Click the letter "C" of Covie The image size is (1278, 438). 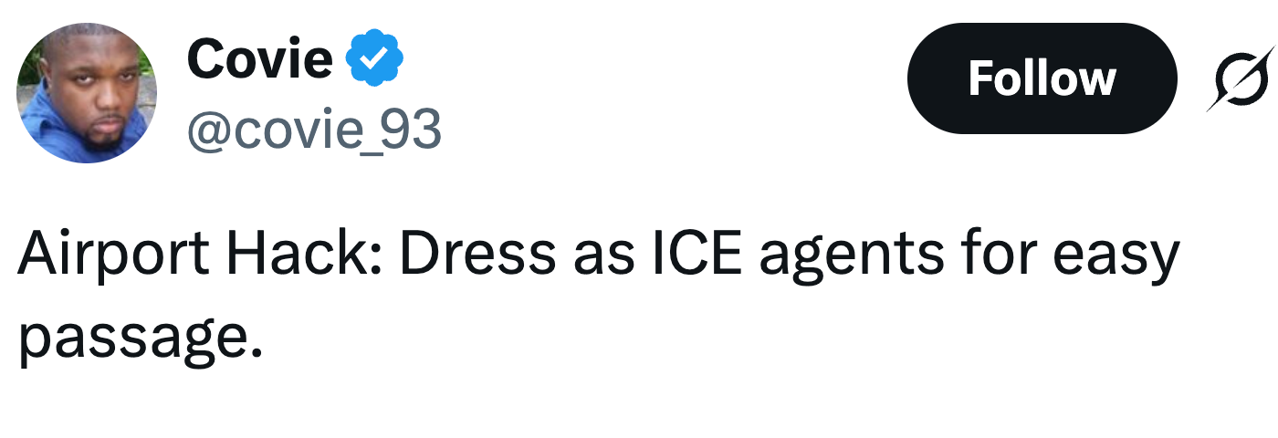(x=207, y=59)
